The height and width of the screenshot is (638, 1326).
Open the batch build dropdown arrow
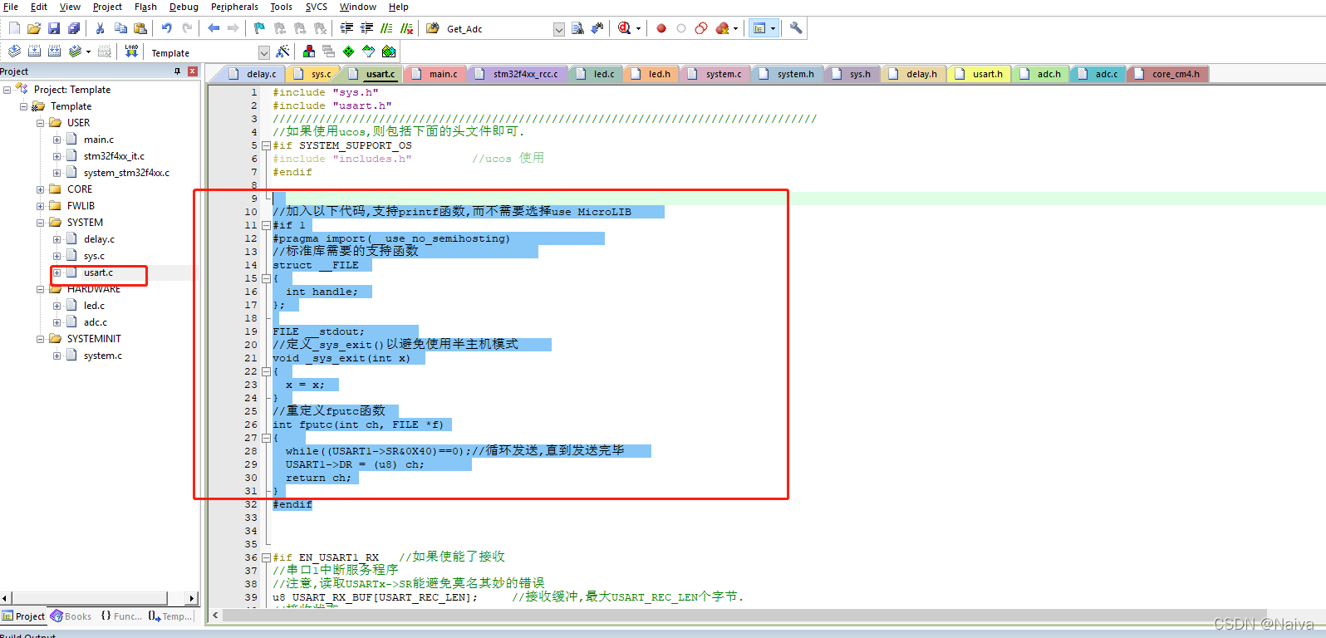tap(88, 52)
